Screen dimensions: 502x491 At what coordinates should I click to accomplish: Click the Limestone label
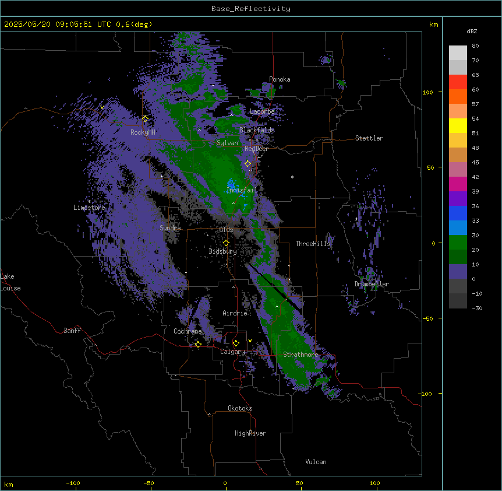pyautogui.click(x=89, y=208)
